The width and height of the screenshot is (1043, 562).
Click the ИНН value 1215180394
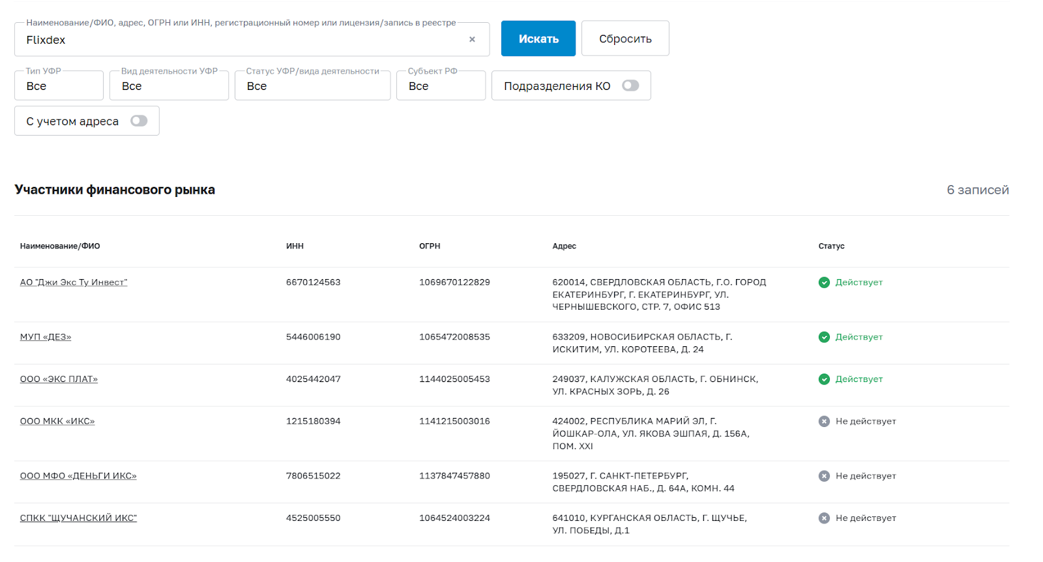tap(314, 421)
